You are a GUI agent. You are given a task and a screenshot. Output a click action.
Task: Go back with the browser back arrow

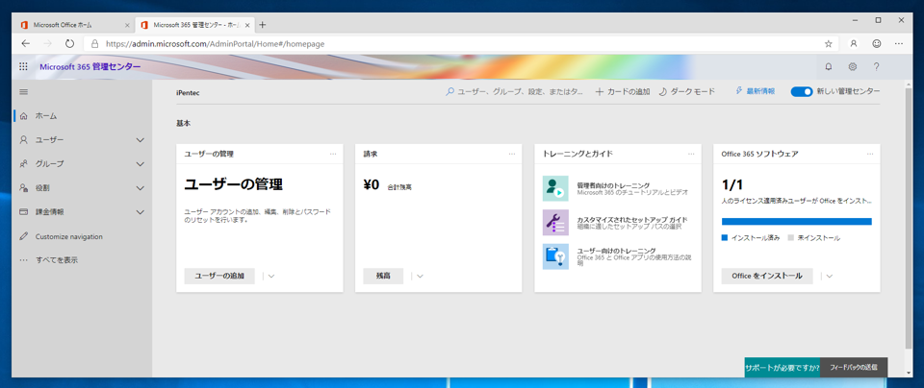[x=25, y=43]
